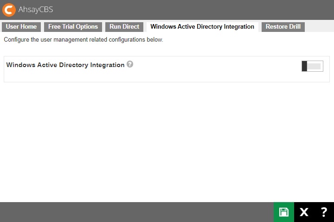Save settings with the green floppy disk icon
334x222 pixels.
point(284,212)
